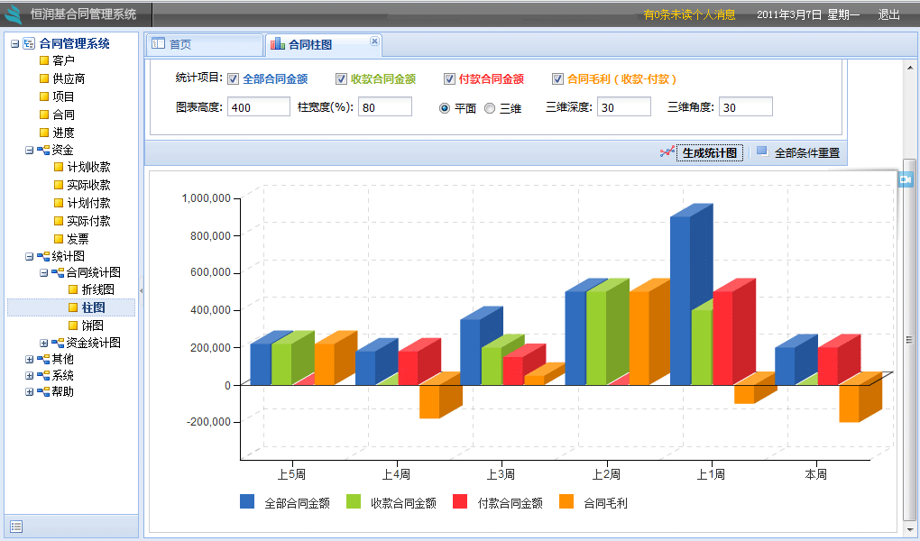This screenshot has width=920, height=541.
Task: Close the 合同柱图 tab
Action: click(x=374, y=41)
